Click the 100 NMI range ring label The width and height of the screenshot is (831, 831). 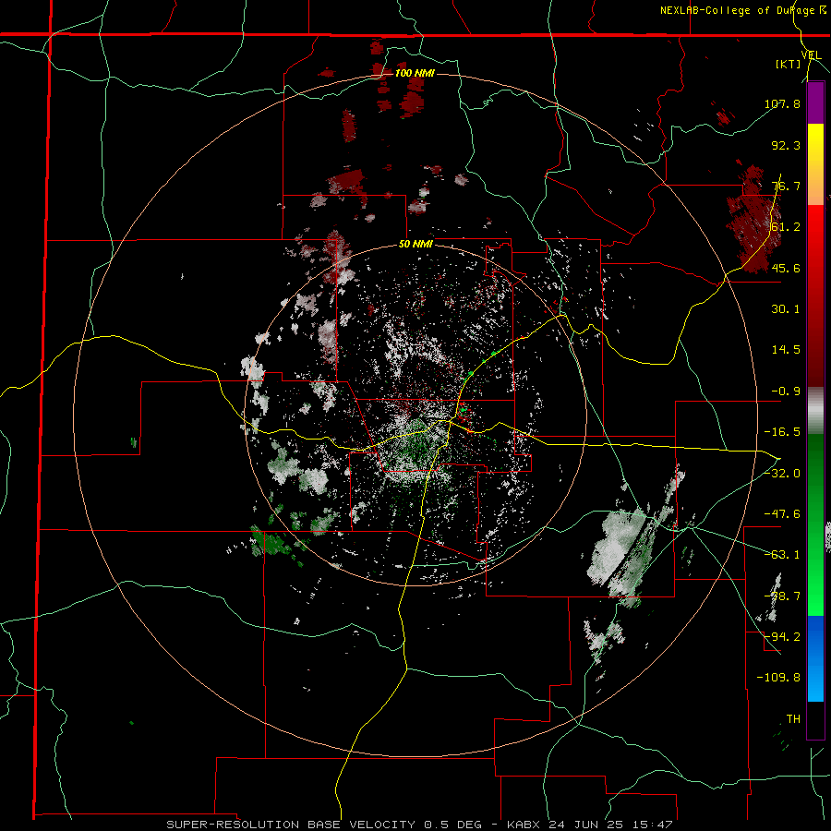pyautogui.click(x=415, y=73)
